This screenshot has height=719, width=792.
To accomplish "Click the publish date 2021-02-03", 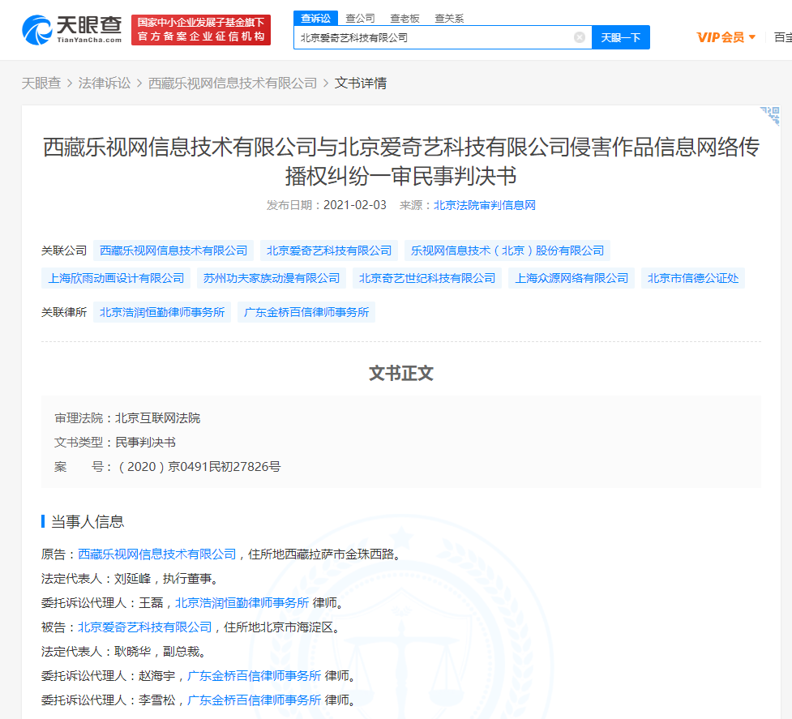I will pyautogui.click(x=354, y=205).
